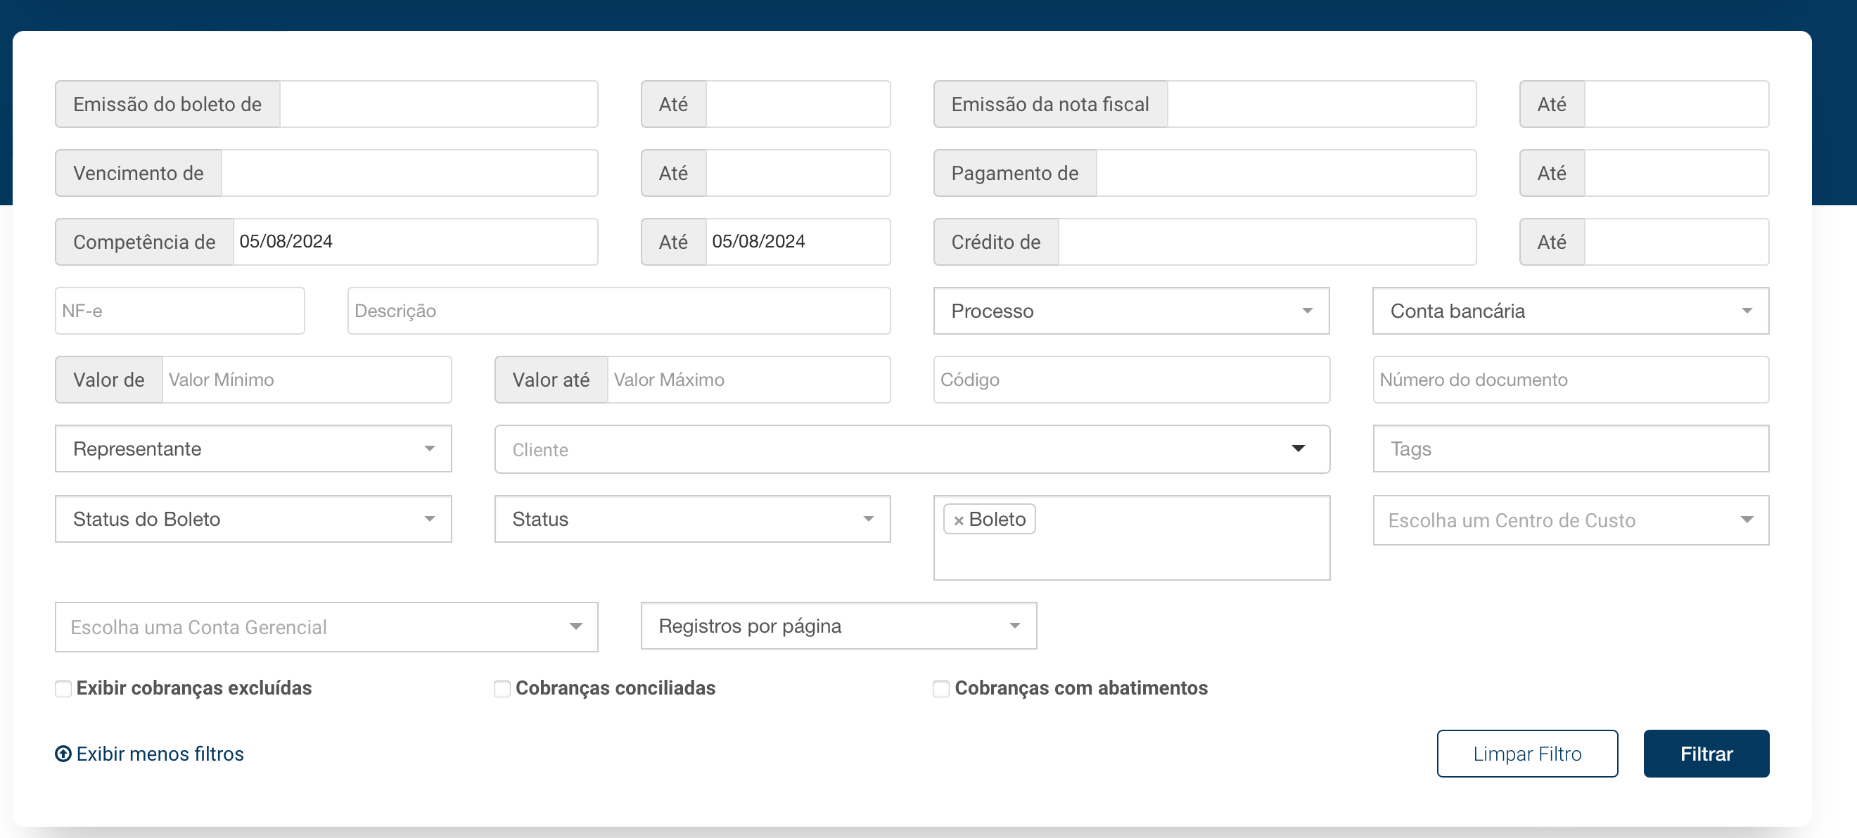Click the Filtrar button
The height and width of the screenshot is (838, 1857).
[x=1706, y=753]
